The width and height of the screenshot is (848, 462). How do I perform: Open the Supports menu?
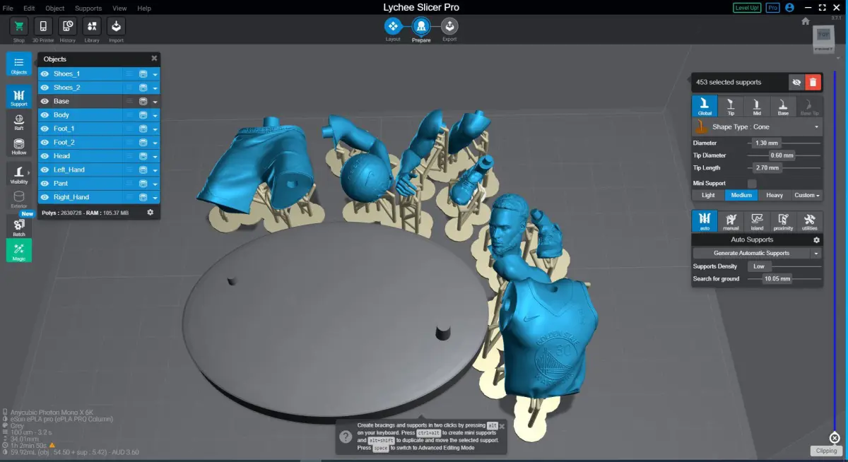tap(88, 8)
